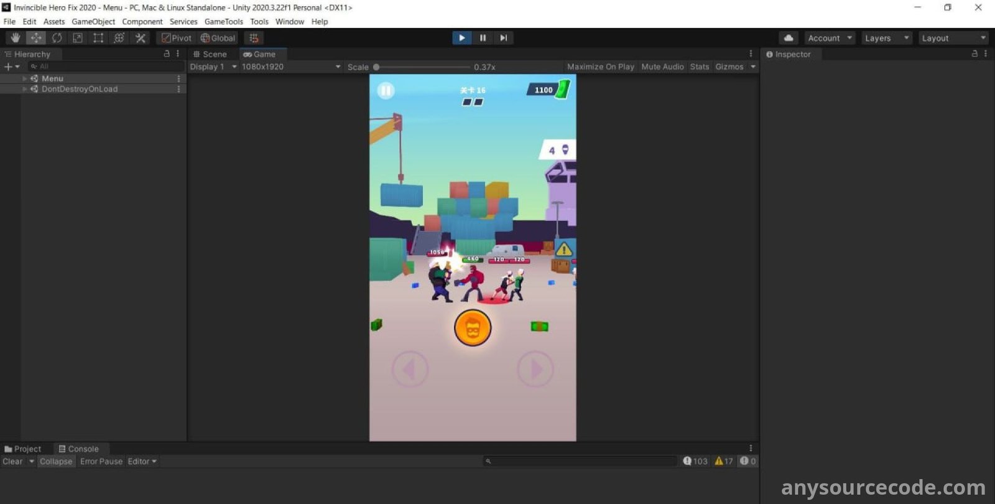Open the 1080x1920 resolution dropdown

click(x=290, y=67)
